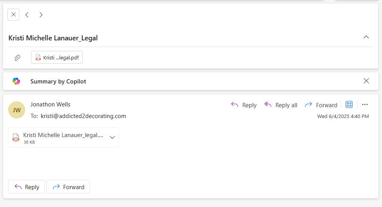Go to the next message arrow
382x207 pixels.
41,15
